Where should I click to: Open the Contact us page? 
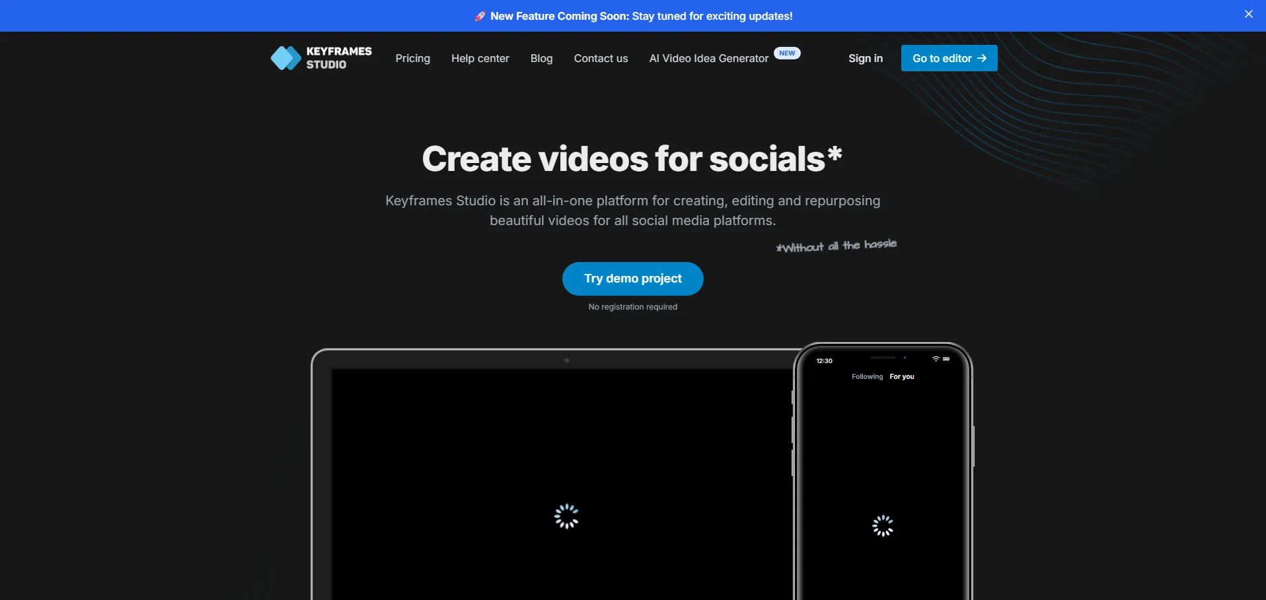click(x=601, y=59)
